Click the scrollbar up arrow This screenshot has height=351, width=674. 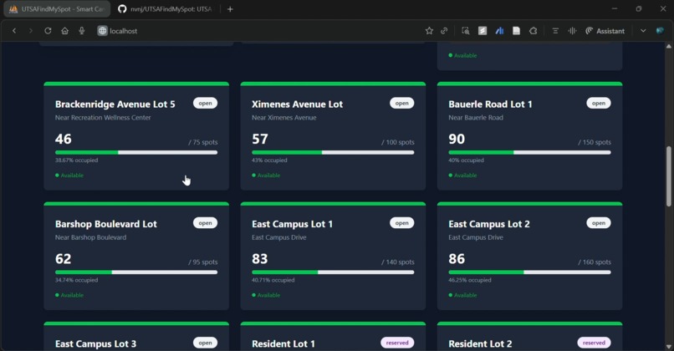[668, 46]
